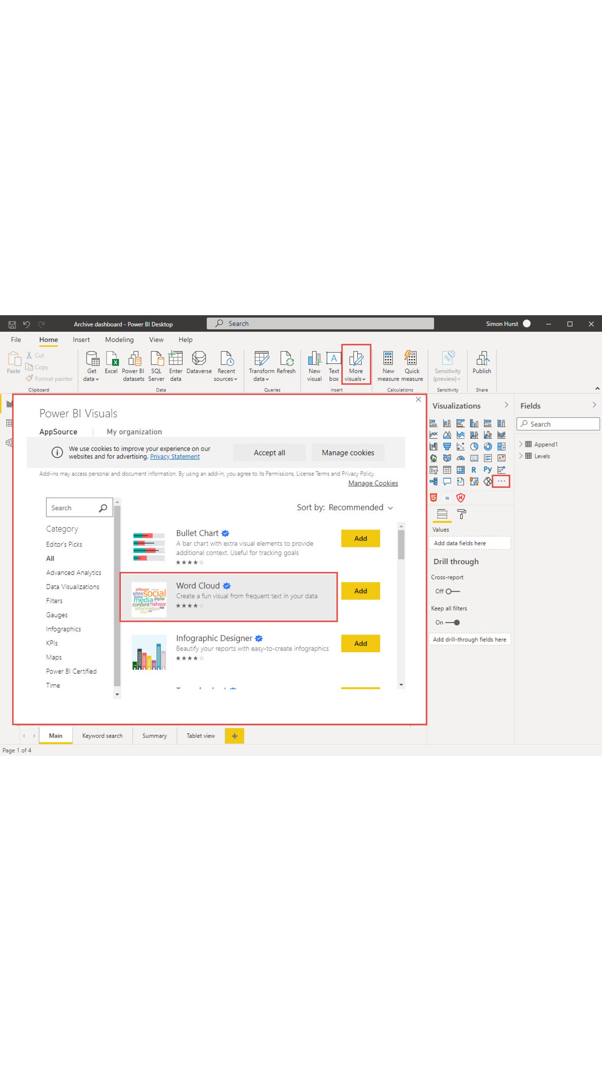This screenshot has width=602, height=1071.
Task: Expand the Append1 table in Fields
Action: (x=521, y=444)
